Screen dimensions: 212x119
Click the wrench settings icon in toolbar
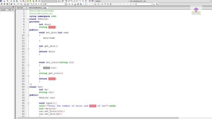tap(157, 4)
